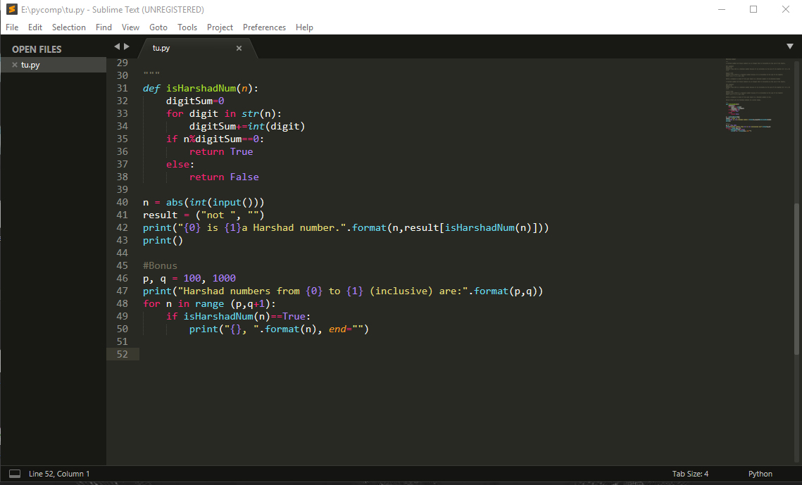Click the OPEN FILES sidebar header

(x=37, y=49)
